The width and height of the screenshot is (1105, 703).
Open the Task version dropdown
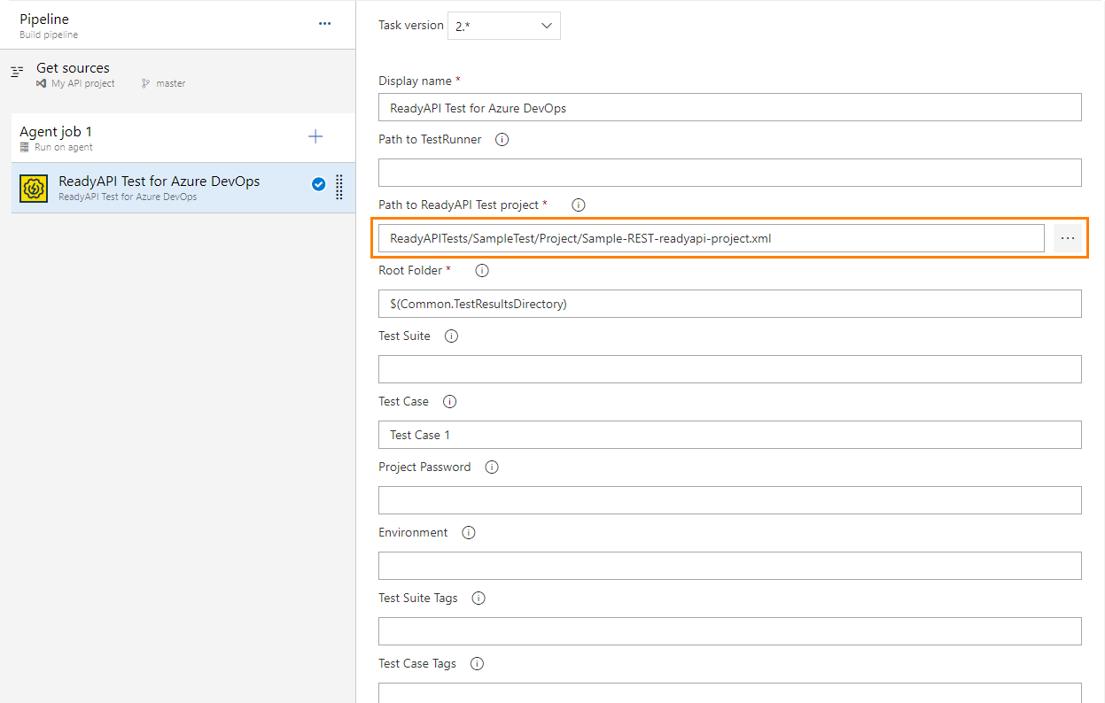pyautogui.click(x=503, y=26)
